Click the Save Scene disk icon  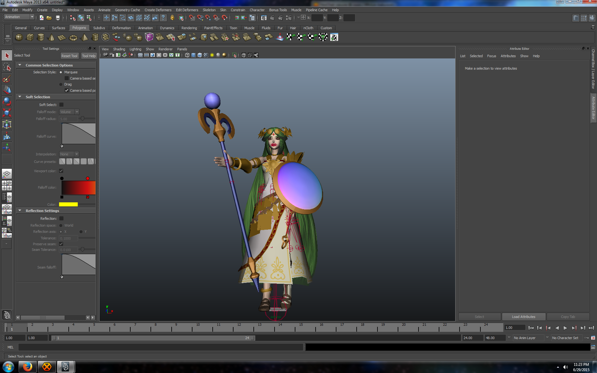click(58, 18)
